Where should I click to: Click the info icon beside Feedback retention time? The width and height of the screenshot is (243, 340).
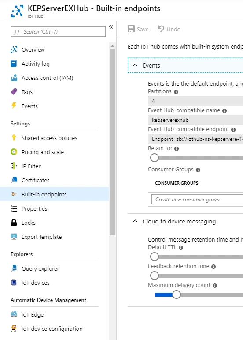[214, 267]
